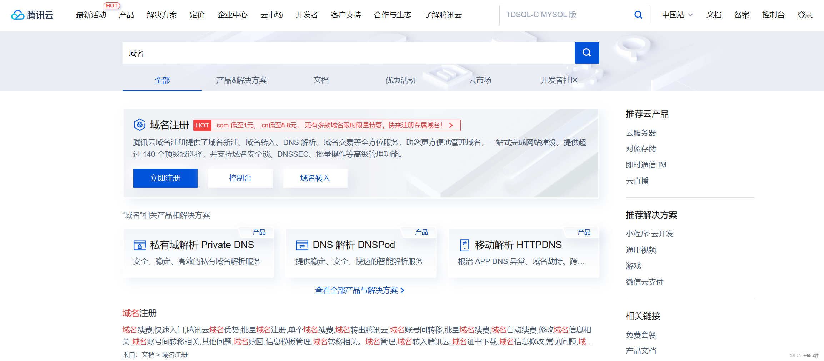Viewport: 824px width, 361px height.
Task: Expand 查看全部产品与解决方案 chevron link
Action: pyautogui.click(x=360, y=290)
